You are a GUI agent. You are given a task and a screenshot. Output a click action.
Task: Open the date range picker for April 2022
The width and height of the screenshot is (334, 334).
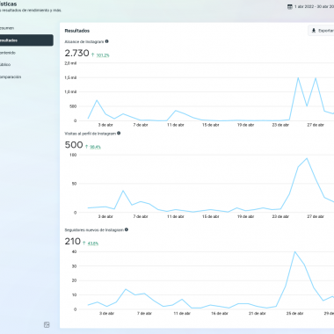click(310, 6)
